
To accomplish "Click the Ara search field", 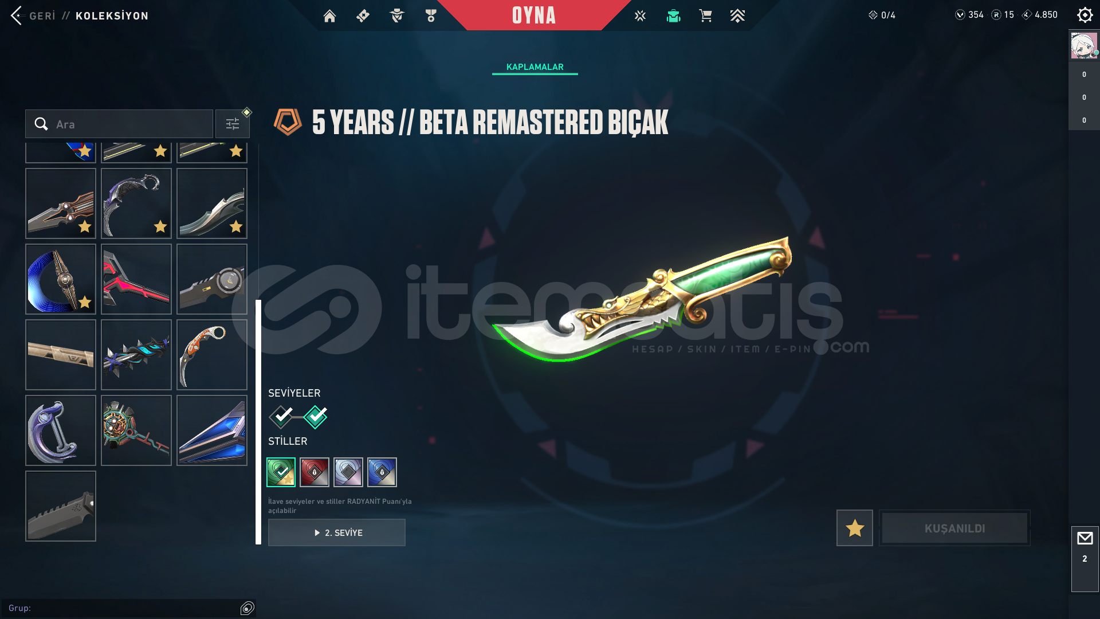I will point(119,124).
